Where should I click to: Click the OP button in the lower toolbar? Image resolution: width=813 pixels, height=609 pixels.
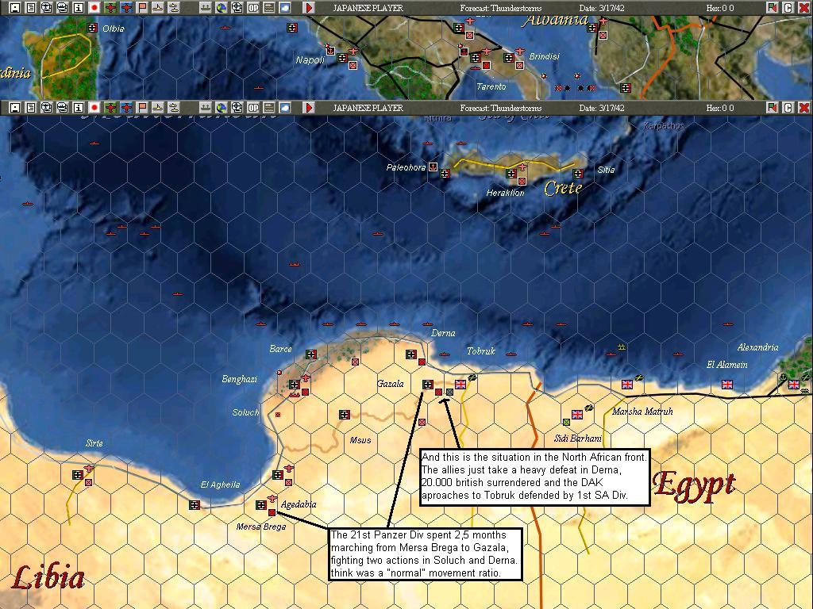(x=253, y=108)
